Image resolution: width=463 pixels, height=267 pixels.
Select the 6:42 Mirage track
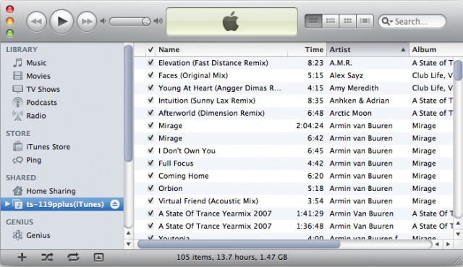point(294,138)
